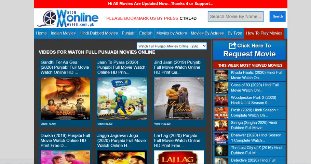Screen dimensions: 311x164
Task: Click the Gandhi Fer Aa Gea poster
Action: tap(66, 98)
